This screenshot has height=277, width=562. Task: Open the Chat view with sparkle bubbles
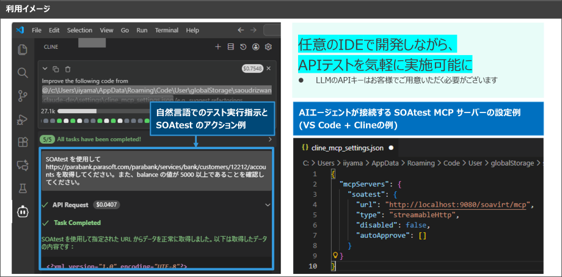pos(23,166)
